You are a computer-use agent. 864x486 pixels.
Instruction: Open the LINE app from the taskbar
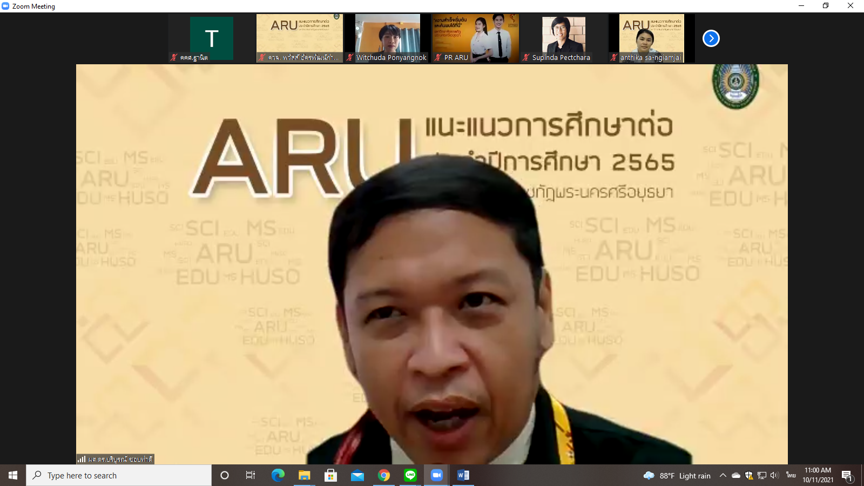(x=410, y=475)
